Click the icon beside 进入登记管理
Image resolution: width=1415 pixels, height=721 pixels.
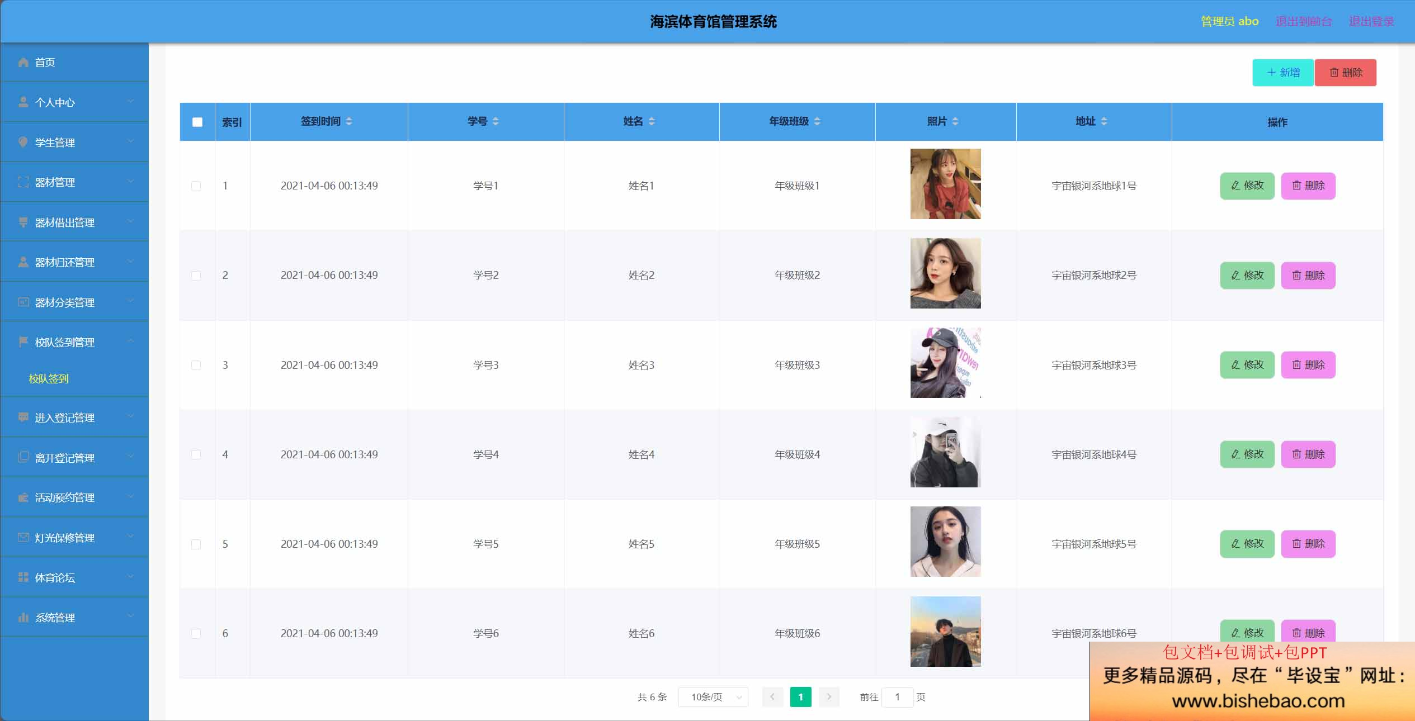coord(23,417)
